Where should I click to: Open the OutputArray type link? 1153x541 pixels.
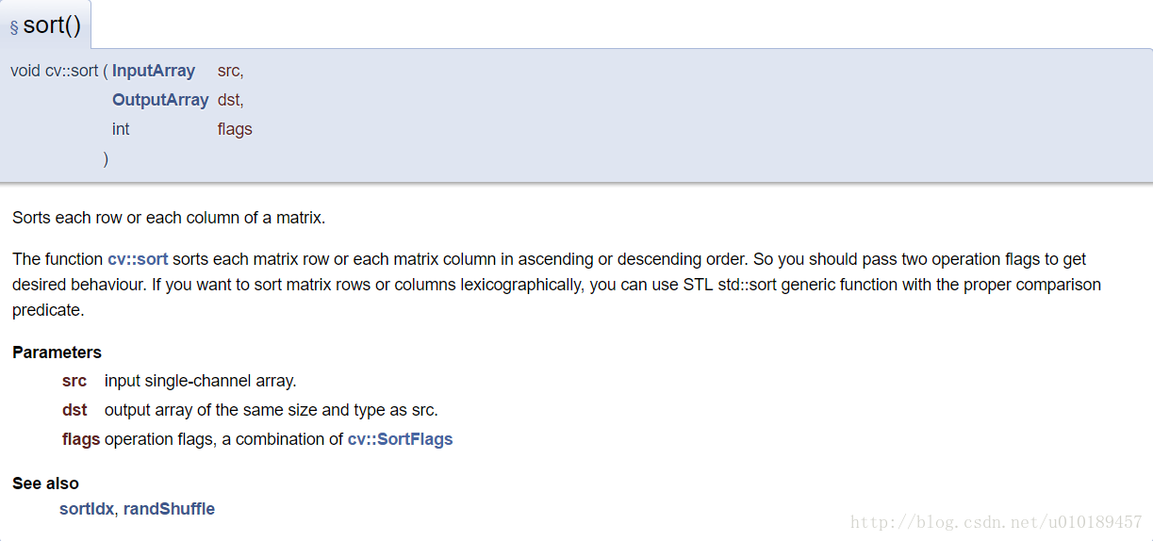160,100
